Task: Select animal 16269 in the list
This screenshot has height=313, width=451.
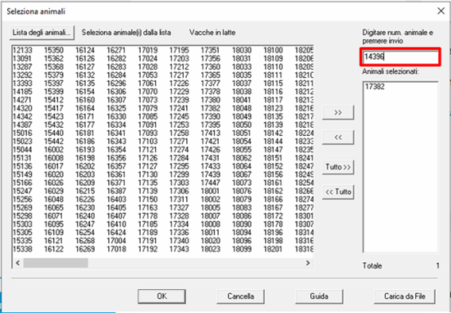Action: point(85,249)
